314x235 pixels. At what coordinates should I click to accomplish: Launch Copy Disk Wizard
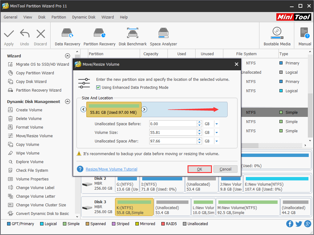click(27, 81)
